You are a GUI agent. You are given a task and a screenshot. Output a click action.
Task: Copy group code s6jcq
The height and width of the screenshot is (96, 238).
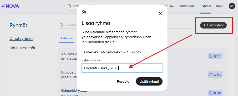tap(215, 75)
